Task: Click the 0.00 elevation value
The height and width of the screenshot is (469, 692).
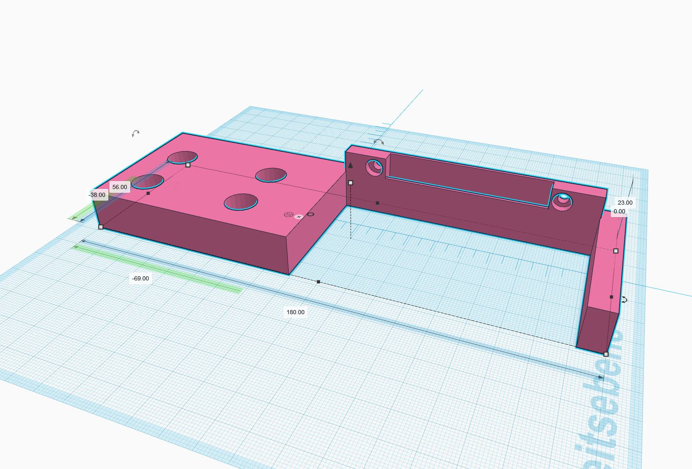Action: (x=619, y=211)
